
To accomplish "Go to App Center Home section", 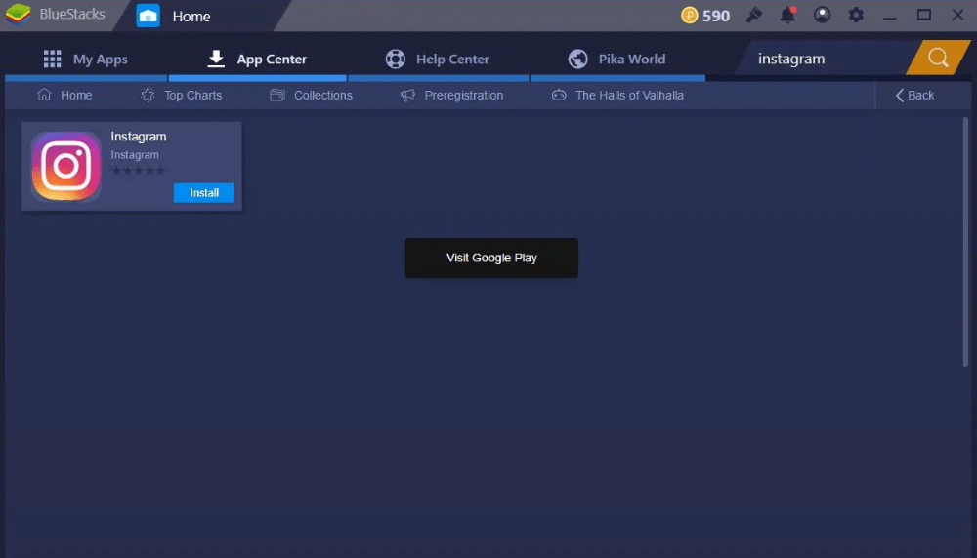I will click(64, 96).
